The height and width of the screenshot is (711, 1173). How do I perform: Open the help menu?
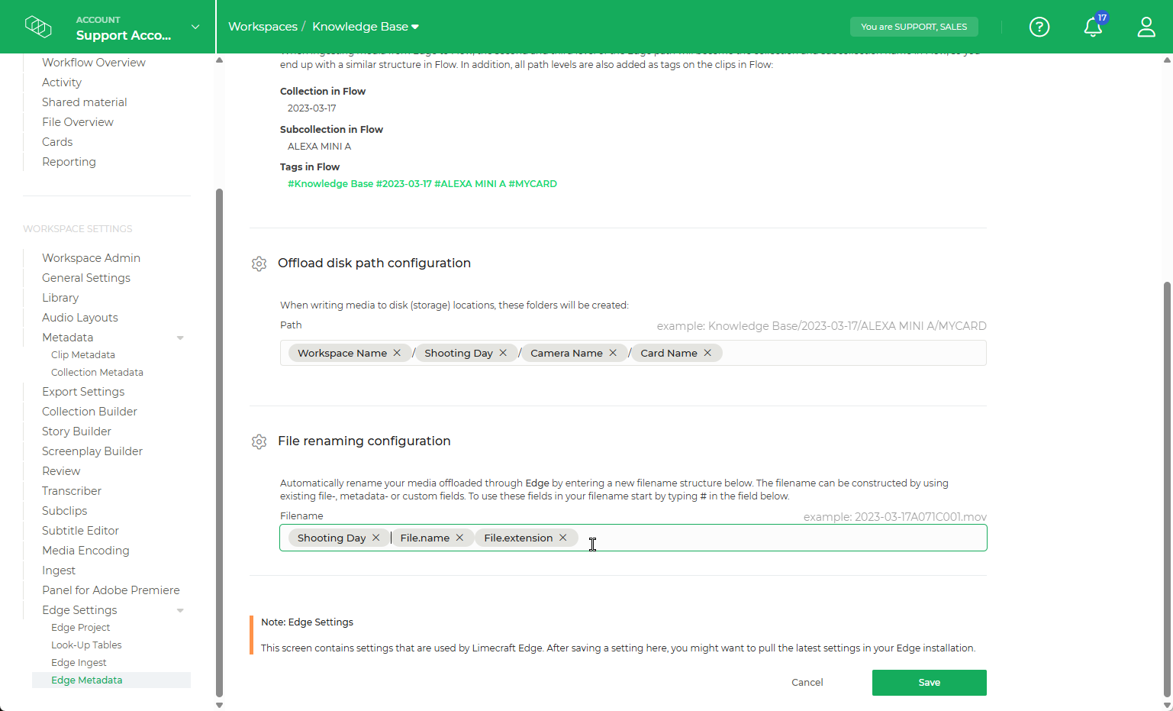1039,27
